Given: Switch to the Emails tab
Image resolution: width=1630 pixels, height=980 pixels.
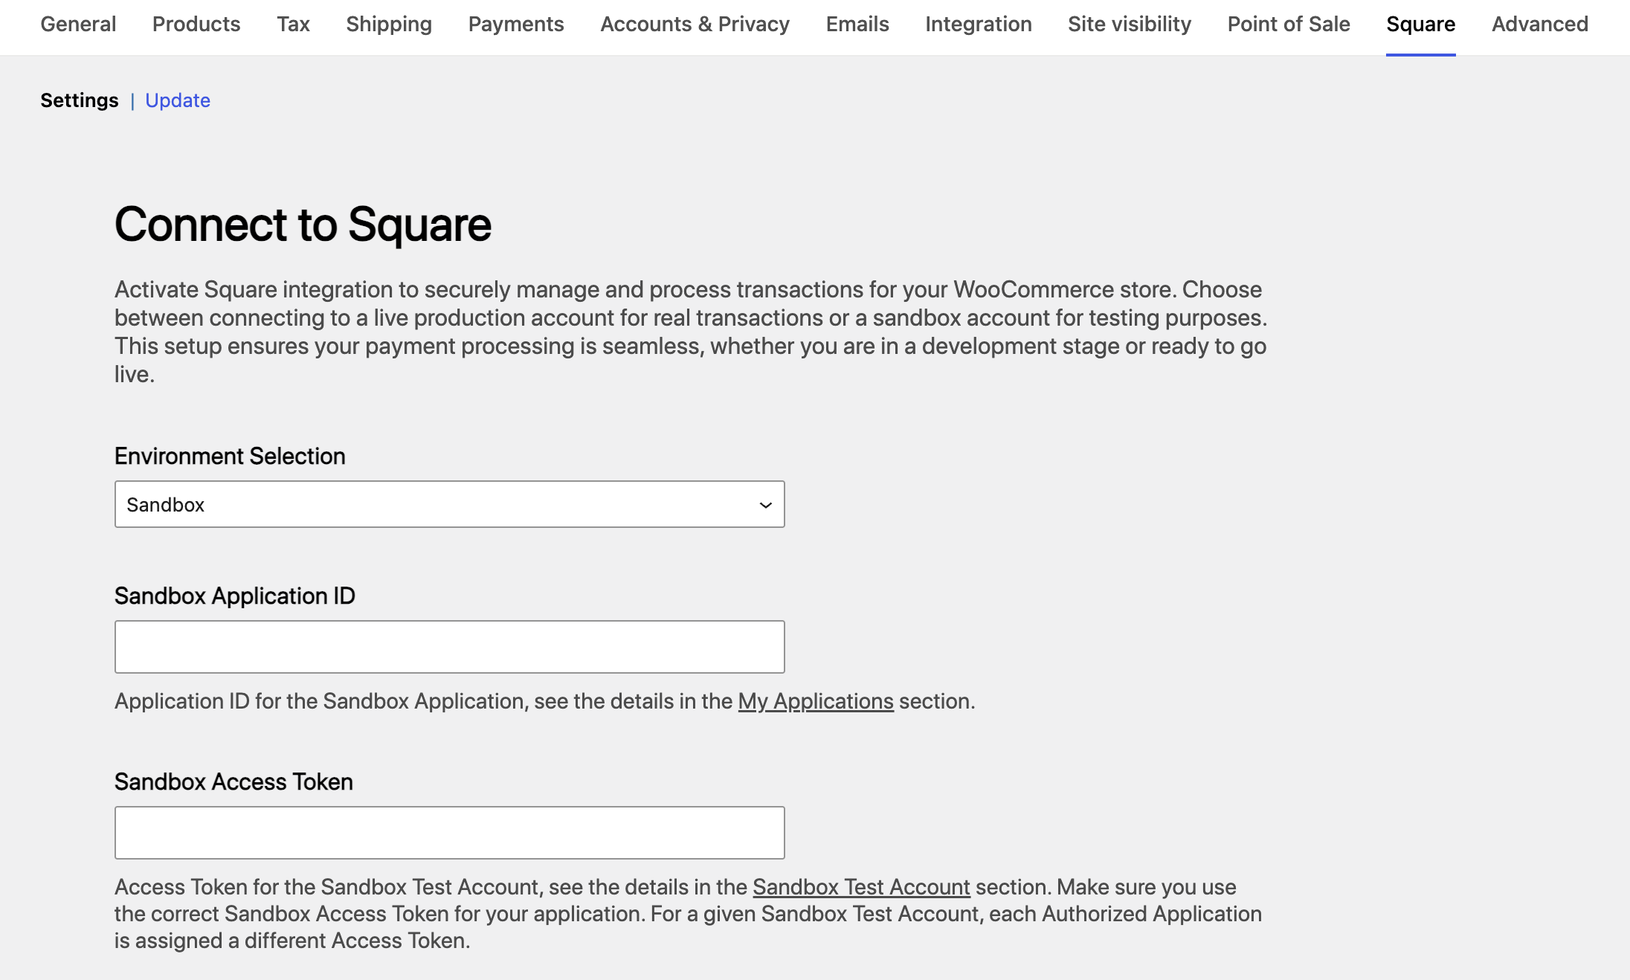Looking at the screenshot, I should coord(857,24).
